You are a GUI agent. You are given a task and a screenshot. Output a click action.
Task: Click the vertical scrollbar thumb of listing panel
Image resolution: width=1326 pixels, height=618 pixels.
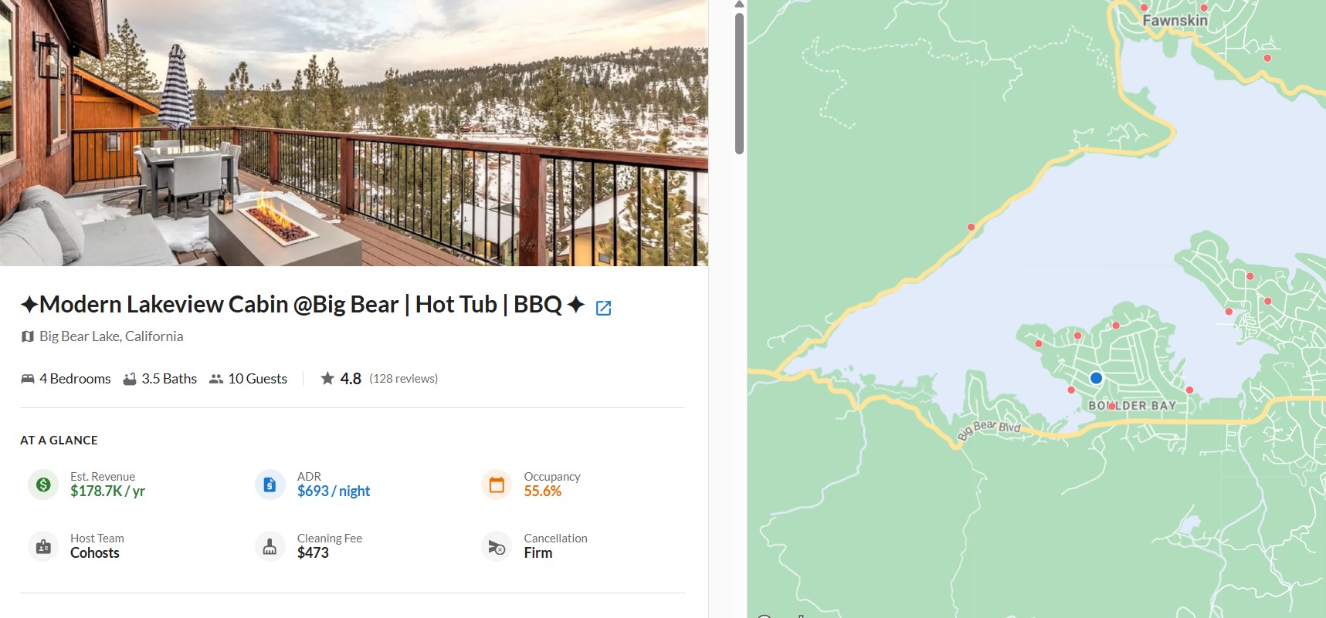739,83
